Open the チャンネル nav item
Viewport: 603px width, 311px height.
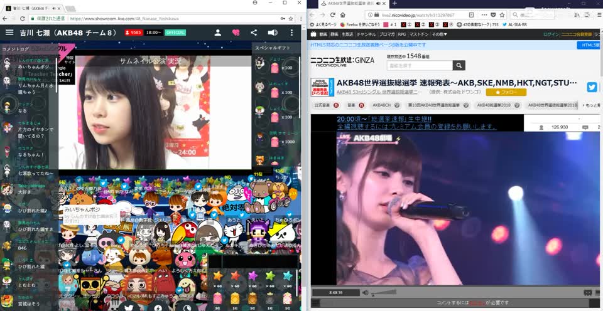pyautogui.click(x=366, y=34)
